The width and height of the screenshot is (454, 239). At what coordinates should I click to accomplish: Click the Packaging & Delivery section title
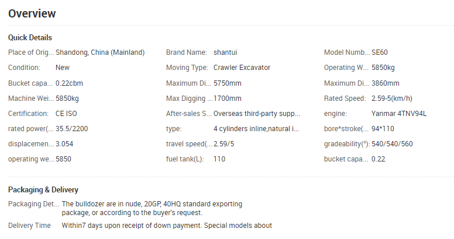pyautogui.click(x=43, y=189)
